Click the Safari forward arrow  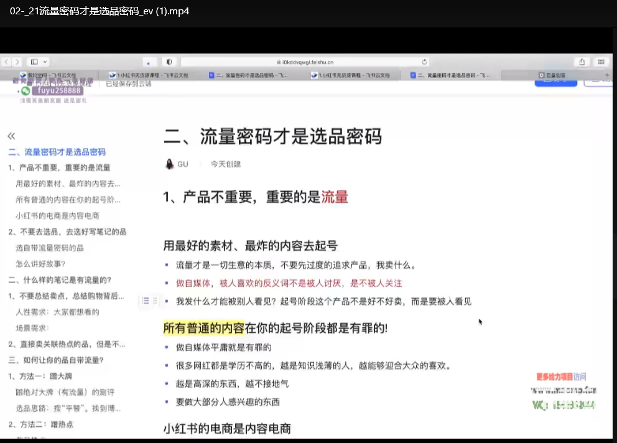17,62
